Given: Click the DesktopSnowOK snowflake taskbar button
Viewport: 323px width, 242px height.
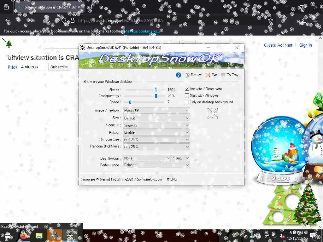Looking at the screenshot, I should click(70, 236).
